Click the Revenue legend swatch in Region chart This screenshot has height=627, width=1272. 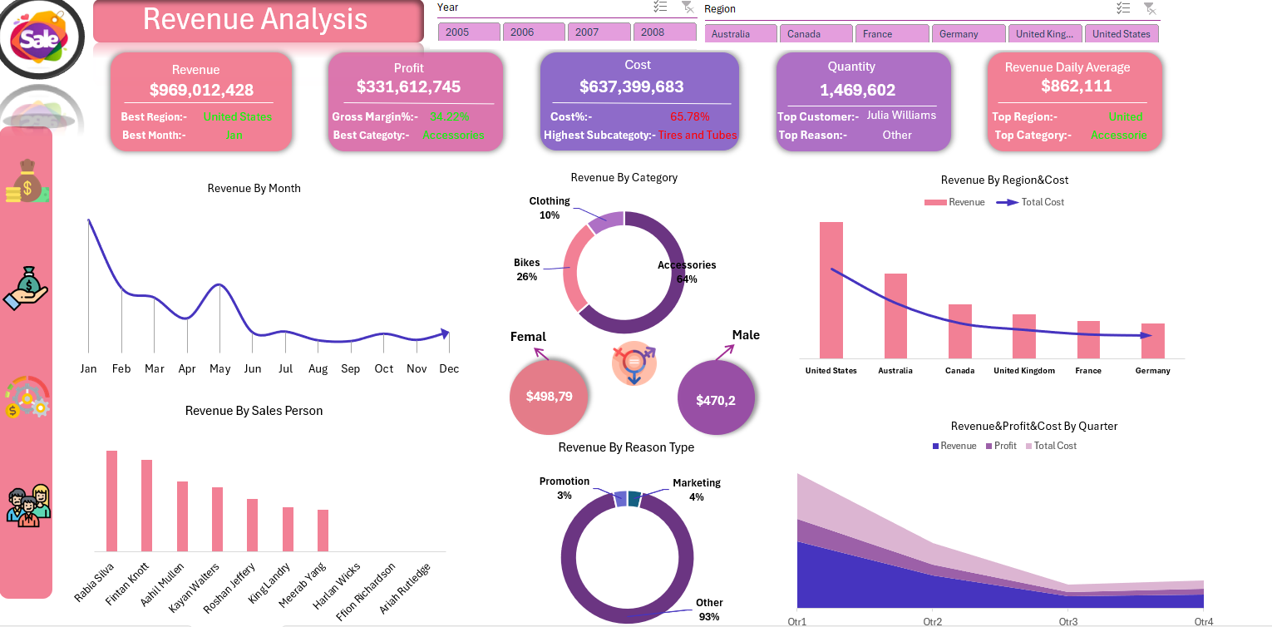(934, 202)
